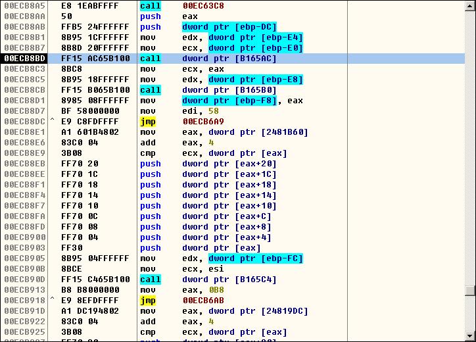The height and width of the screenshot is (342, 476).
Task: Select address 00ECB925 cmp row
Action: coord(233,332)
